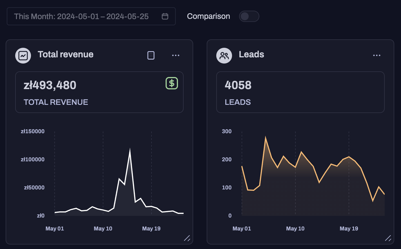Open the Total revenue three-dot menu
Image resolution: width=401 pixels, height=249 pixels.
click(x=176, y=55)
